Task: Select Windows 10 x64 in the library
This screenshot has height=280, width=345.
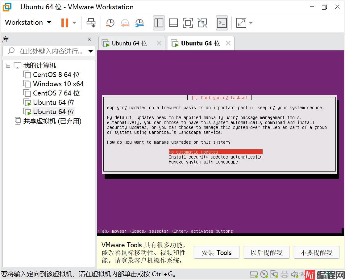Action: (x=58, y=84)
